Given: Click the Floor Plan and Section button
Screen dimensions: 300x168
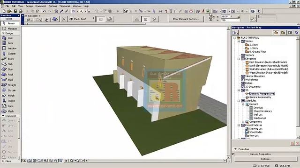Looking at the screenshot, I should (186, 19).
